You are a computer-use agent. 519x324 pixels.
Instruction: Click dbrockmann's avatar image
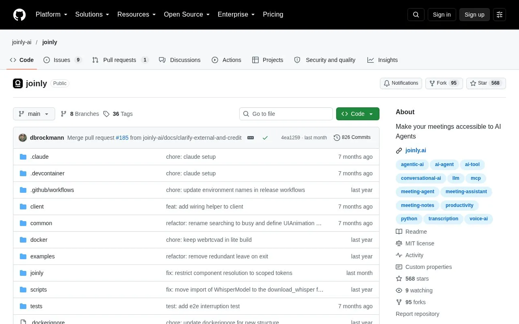pyautogui.click(x=23, y=138)
